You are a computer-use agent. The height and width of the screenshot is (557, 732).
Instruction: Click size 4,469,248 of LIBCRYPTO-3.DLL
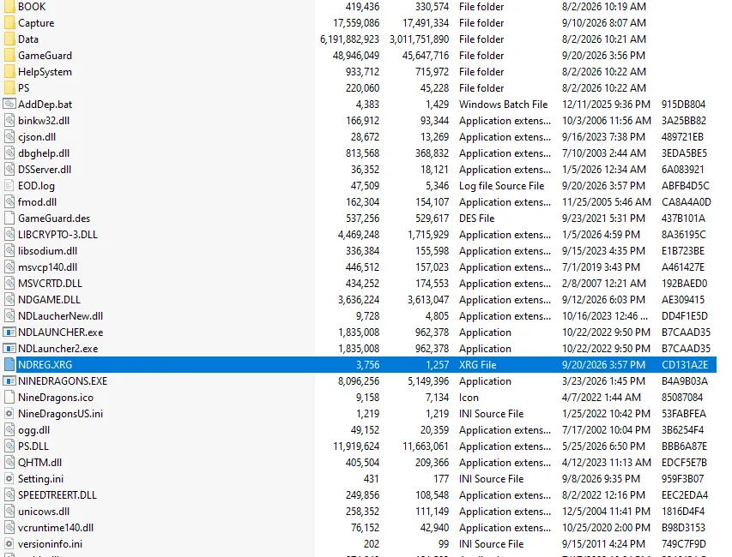point(359,235)
